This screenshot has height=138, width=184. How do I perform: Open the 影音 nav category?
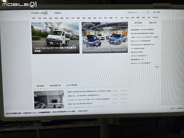point(67,18)
